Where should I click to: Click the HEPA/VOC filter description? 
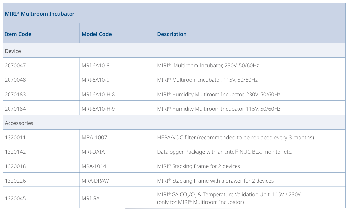click(x=235, y=137)
